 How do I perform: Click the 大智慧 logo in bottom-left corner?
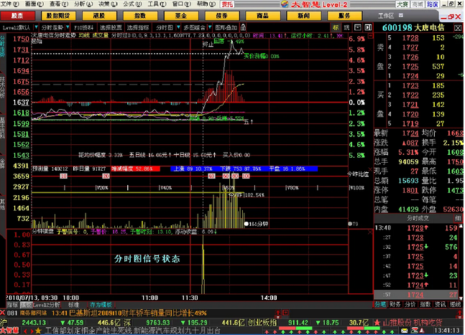[10, 331]
